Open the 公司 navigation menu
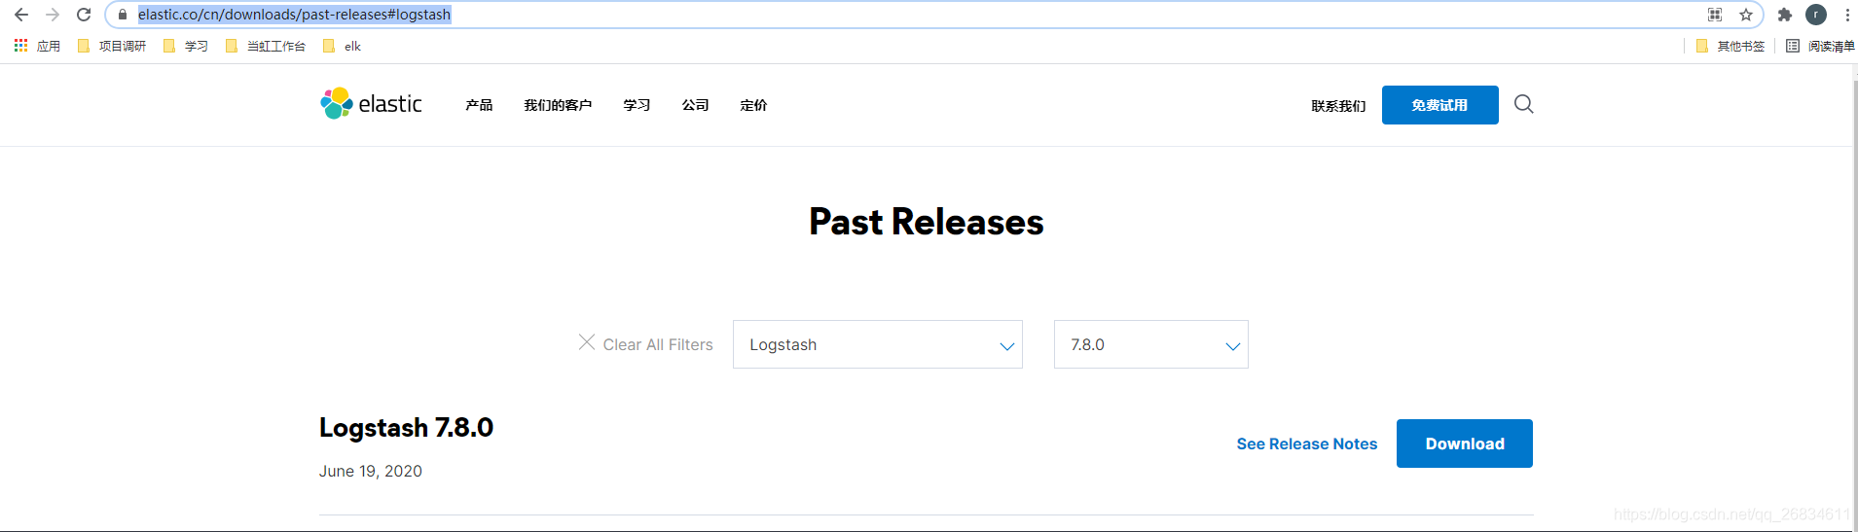The width and height of the screenshot is (1858, 532). pyautogui.click(x=695, y=105)
